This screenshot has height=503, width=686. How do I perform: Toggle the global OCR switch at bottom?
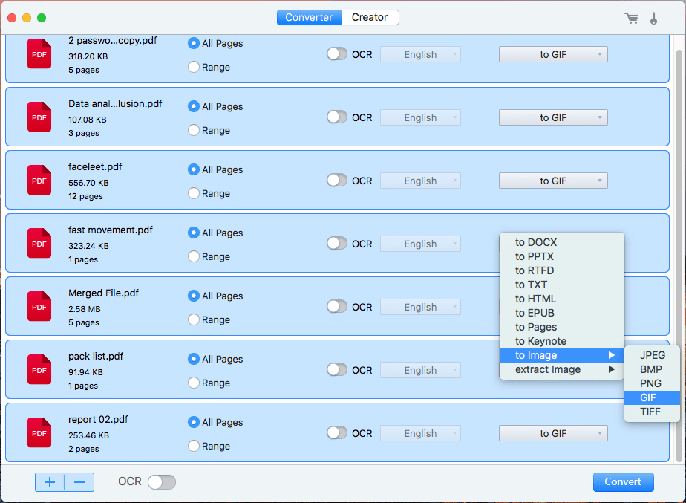pyautogui.click(x=161, y=482)
